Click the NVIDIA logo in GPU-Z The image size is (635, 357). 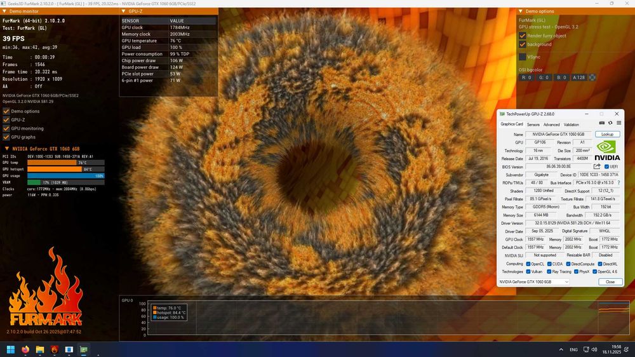pyautogui.click(x=606, y=151)
